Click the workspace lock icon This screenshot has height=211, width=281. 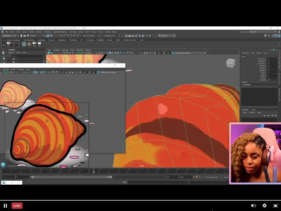click(279, 32)
